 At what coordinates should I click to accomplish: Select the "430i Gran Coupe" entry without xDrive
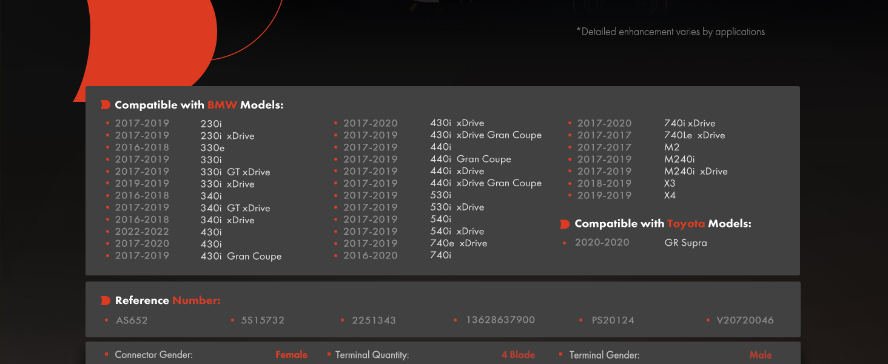click(x=241, y=257)
